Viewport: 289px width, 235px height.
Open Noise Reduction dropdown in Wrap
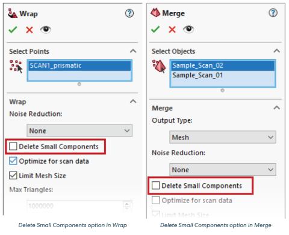[x=79, y=130]
